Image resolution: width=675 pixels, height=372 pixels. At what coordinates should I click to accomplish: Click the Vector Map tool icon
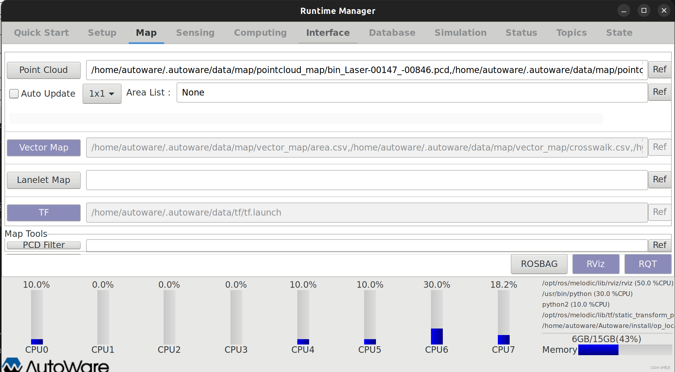pyautogui.click(x=44, y=148)
